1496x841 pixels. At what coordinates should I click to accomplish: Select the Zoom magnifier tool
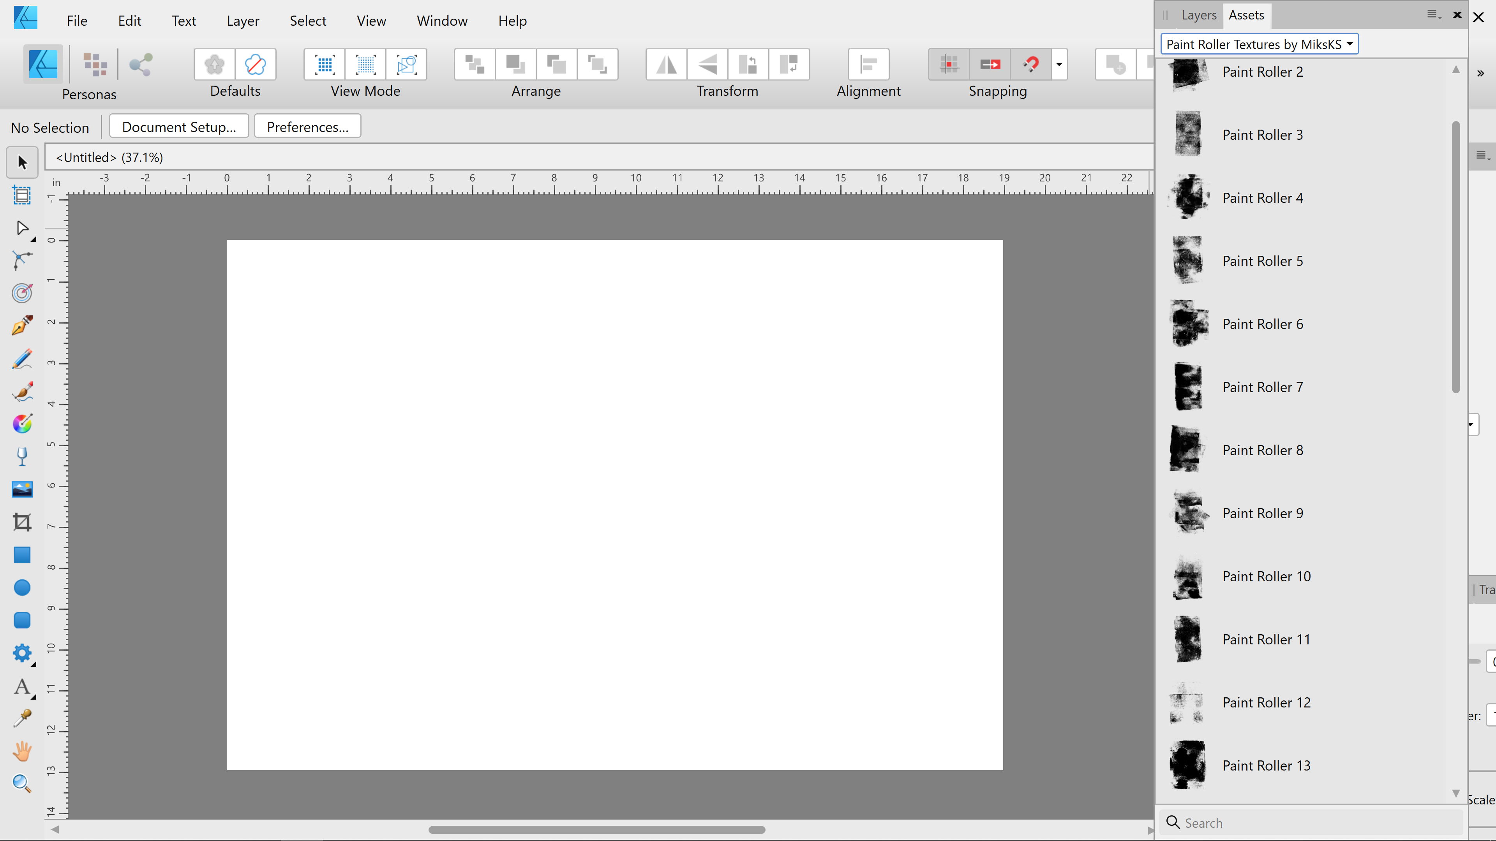point(22,783)
